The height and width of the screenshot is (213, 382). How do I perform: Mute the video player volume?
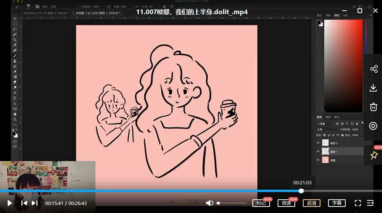[x=210, y=203]
